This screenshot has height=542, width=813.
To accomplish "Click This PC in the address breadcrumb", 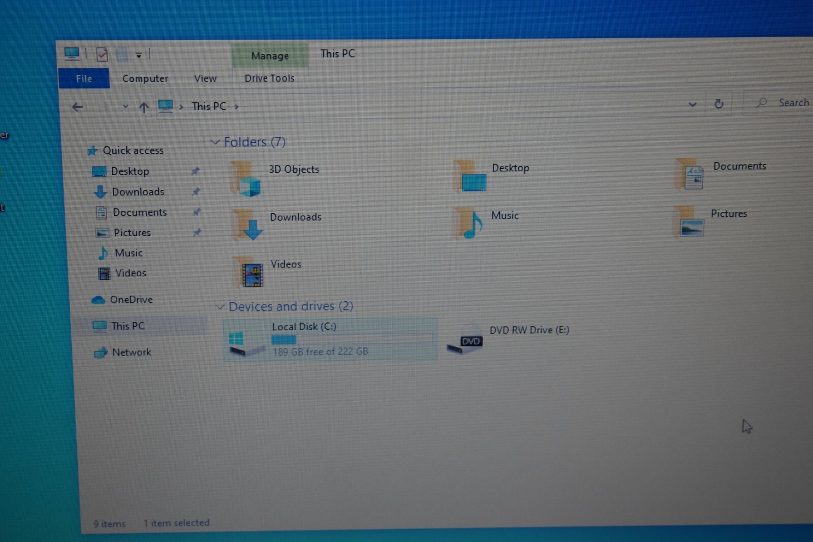I will tap(209, 106).
